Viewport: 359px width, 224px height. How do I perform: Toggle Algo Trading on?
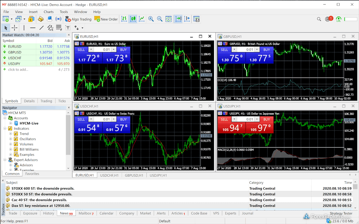[78, 19]
